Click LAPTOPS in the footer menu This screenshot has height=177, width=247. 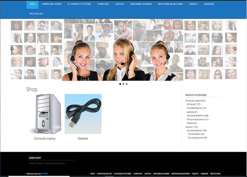click(x=148, y=174)
